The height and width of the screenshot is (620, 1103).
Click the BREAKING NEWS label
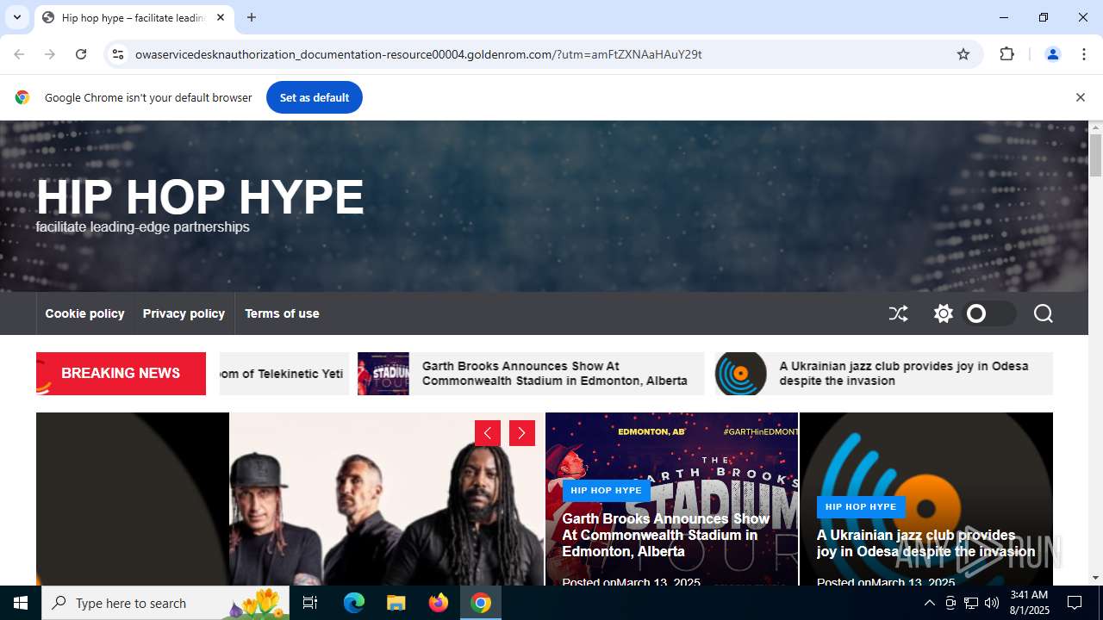(121, 373)
